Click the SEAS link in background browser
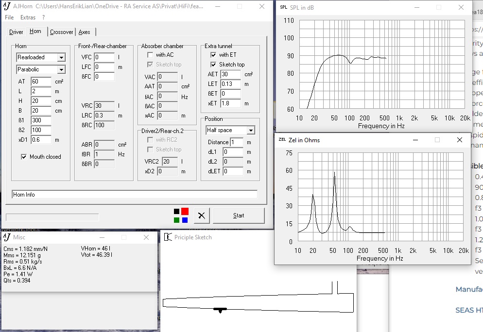The height and width of the screenshot is (332, 483). coord(469,310)
